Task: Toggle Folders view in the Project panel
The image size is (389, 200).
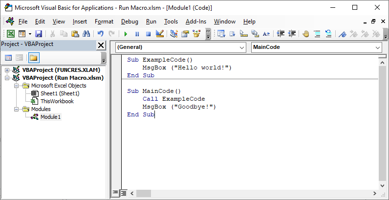Action: 34,58
